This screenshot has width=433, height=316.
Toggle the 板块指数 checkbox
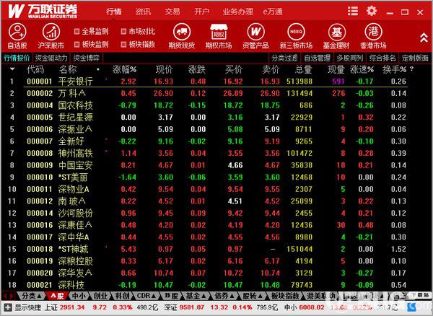point(123,44)
